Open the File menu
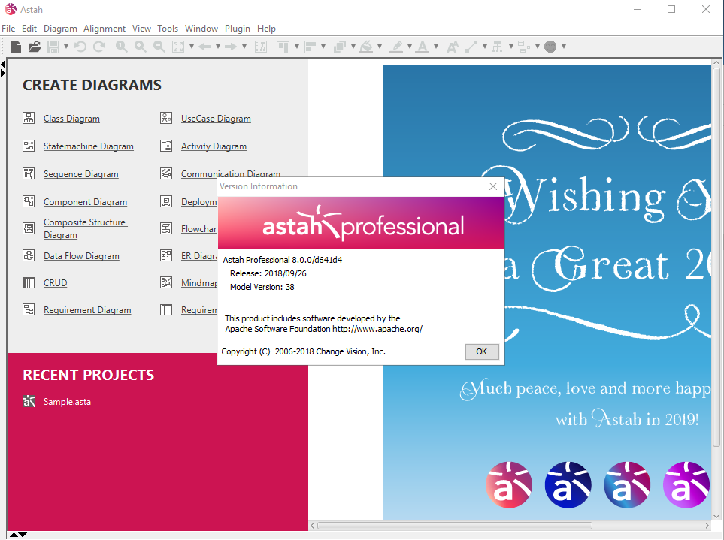Screen dimensions: 724x540 (8, 28)
